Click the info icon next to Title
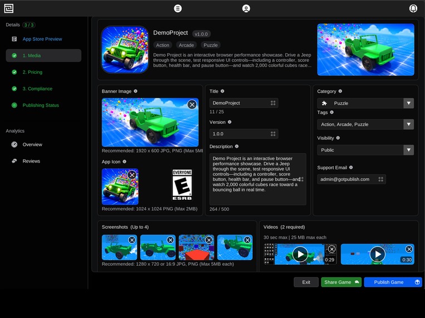Image resolution: width=425 pixels, height=318 pixels. [x=223, y=91]
